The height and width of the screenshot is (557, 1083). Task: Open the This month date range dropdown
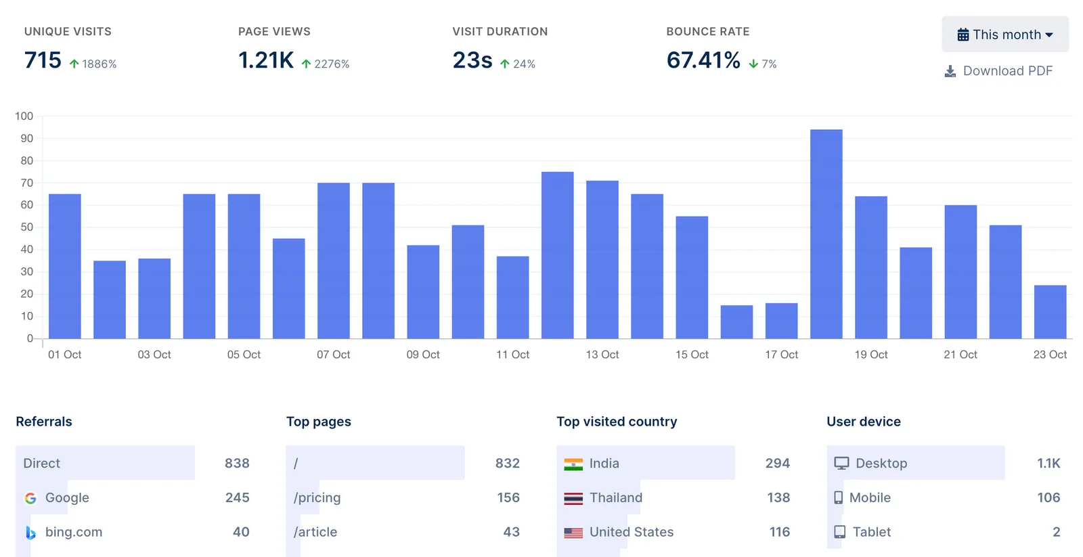(1005, 35)
